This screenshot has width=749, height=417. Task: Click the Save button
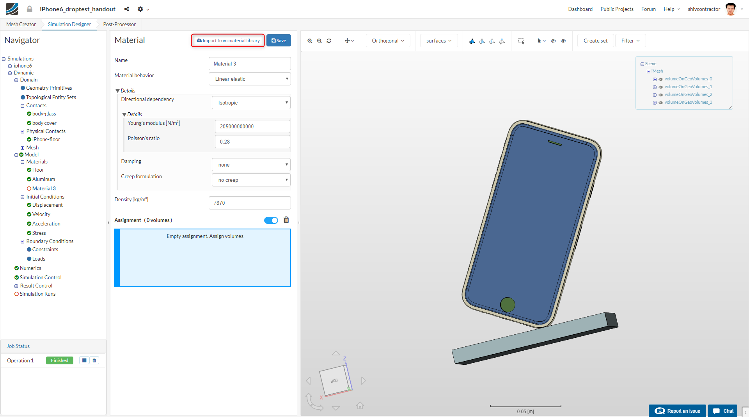[x=279, y=40]
